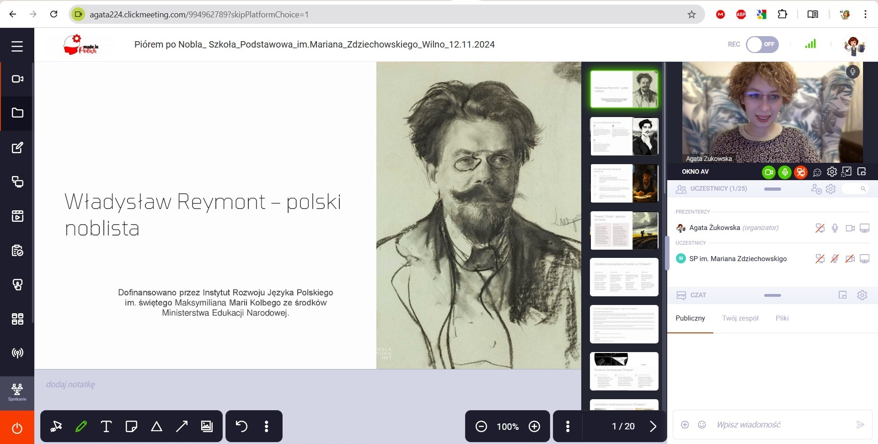Toggle the green camera button in AV bar
The height and width of the screenshot is (444, 878).
pyautogui.click(x=769, y=172)
